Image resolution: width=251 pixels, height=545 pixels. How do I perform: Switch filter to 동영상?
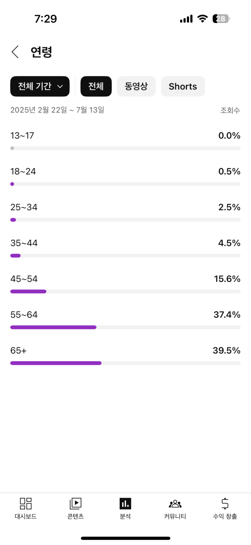point(136,86)
